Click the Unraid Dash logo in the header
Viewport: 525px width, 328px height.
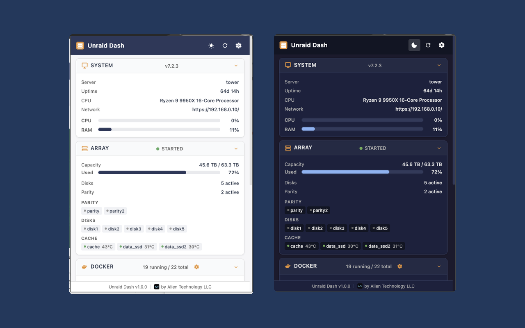(x=80, y=46)
